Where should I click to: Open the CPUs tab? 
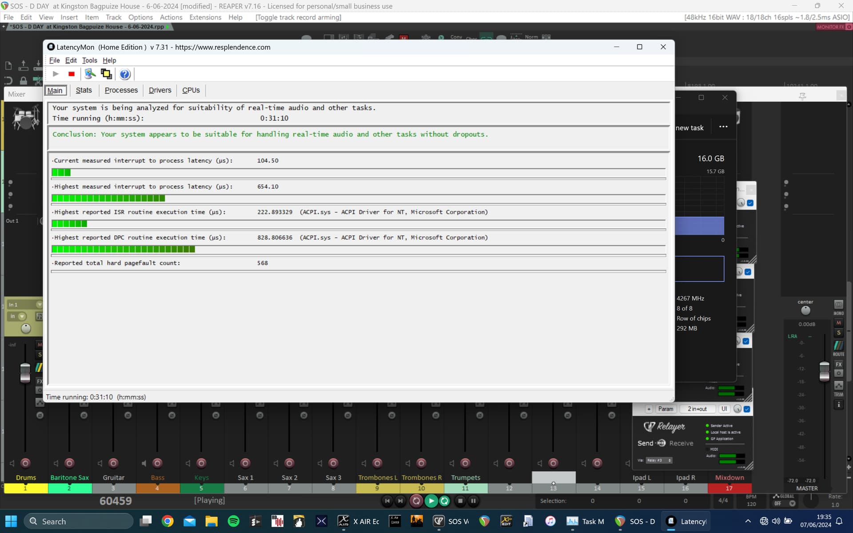point(191,90)
